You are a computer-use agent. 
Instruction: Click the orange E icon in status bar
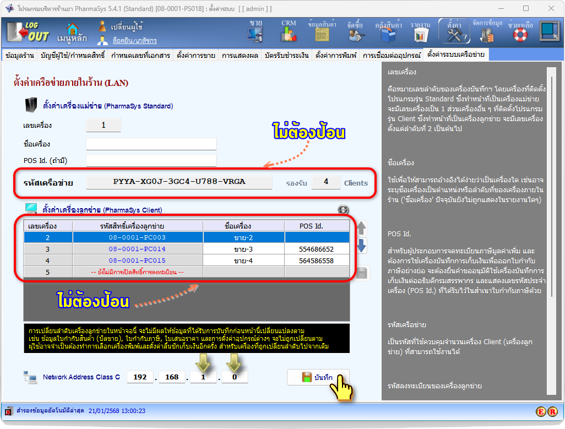[x=541, y=411]
